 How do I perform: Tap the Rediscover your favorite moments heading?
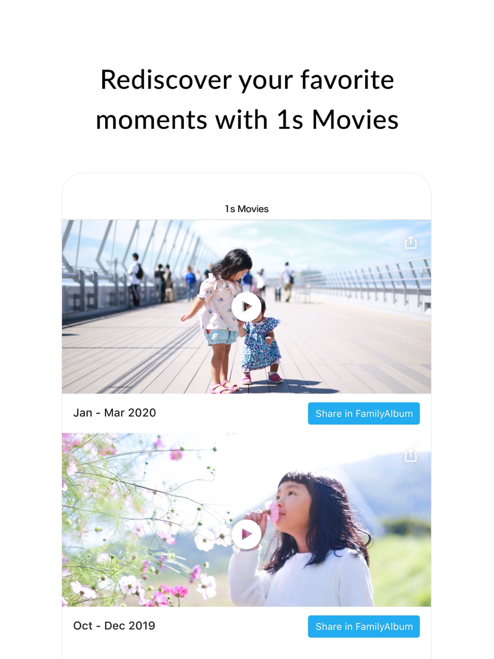tap(247, 100)
